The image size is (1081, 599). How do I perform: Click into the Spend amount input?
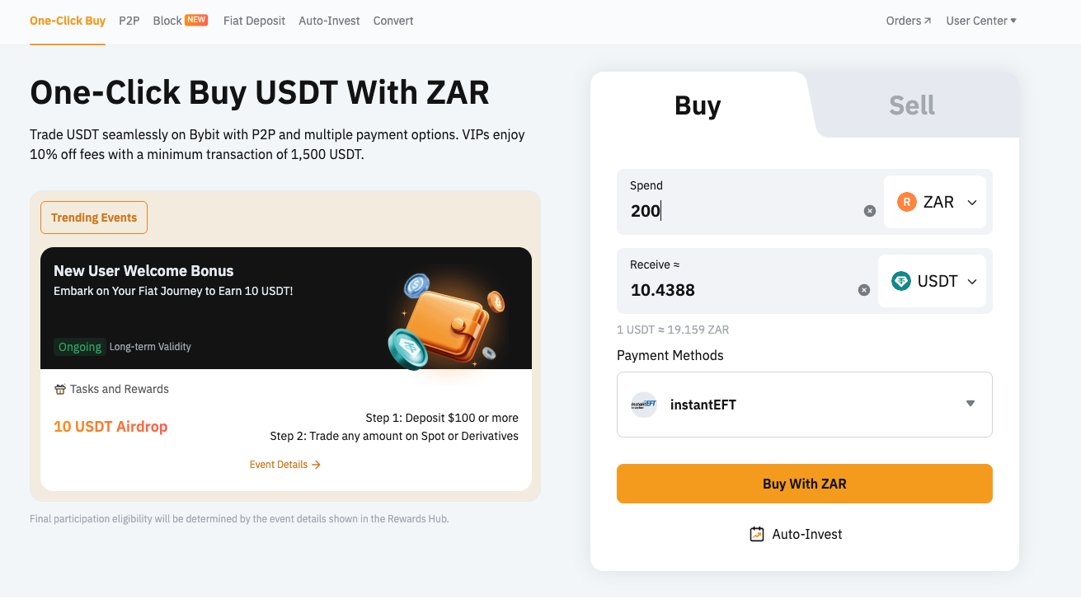click(742, 211)
